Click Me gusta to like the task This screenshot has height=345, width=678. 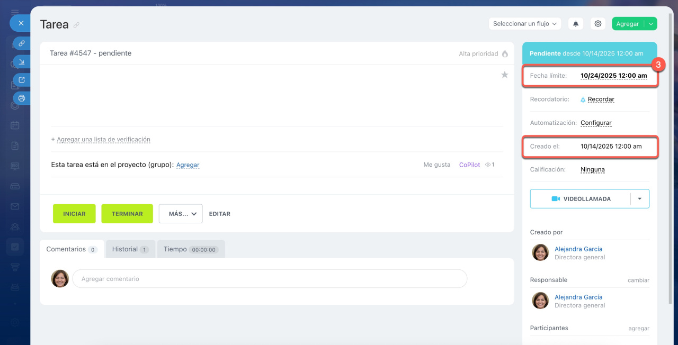click(436, 165)
